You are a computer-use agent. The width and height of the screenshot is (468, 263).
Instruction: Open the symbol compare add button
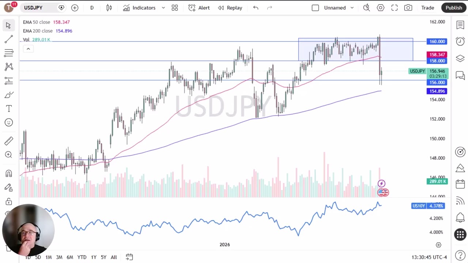(75, 8)
